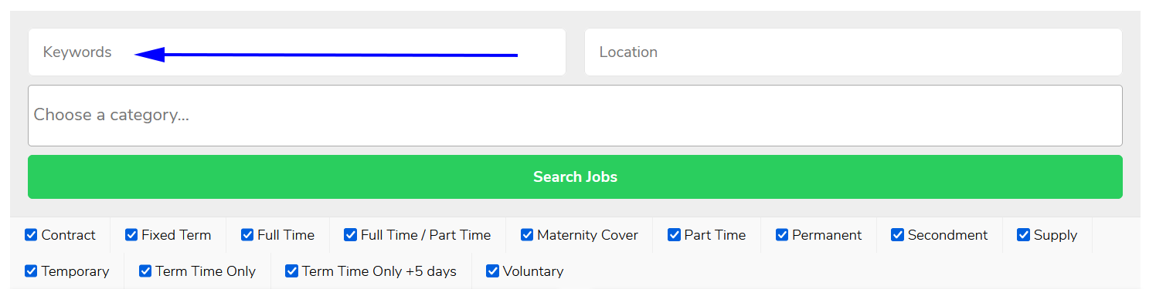Uncheck the Contract checkbox

point(31,235)
